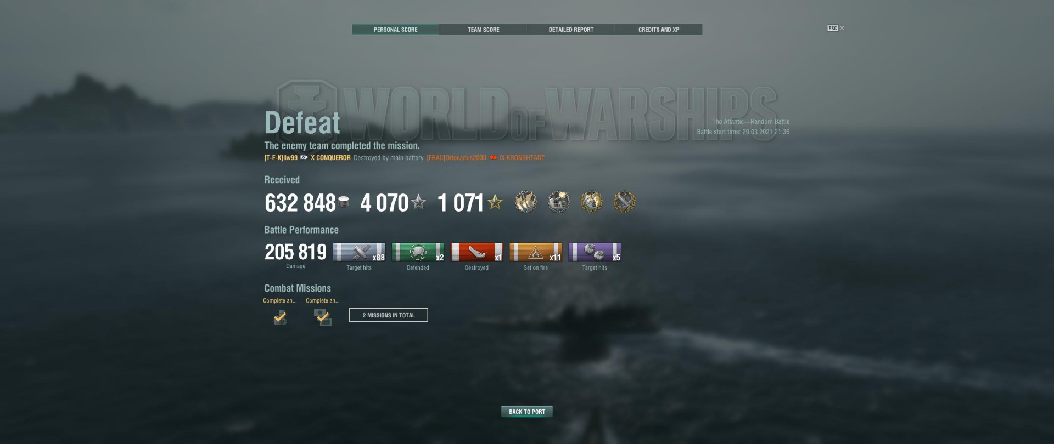This screenshot has width=1054, height=444.
Task: Switch to the Detailed Report tab
Action: [x=571, y=30]
